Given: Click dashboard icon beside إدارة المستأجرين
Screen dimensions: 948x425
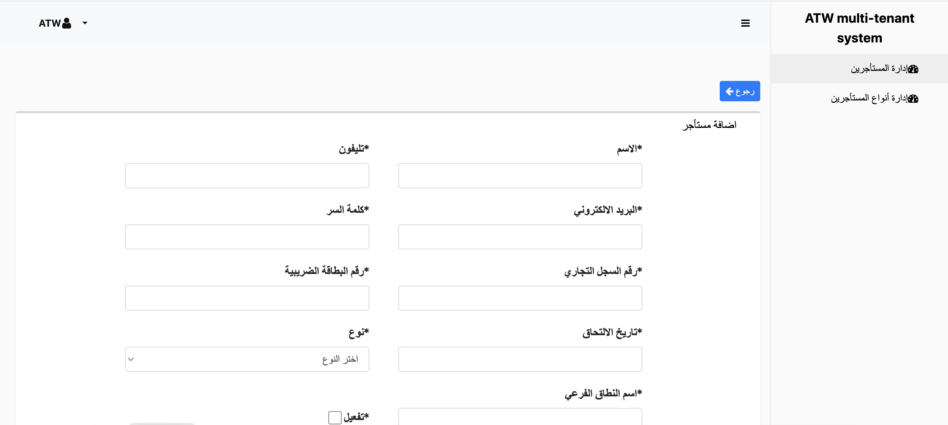Looking at the screenshot, I should tap(913, 69).
